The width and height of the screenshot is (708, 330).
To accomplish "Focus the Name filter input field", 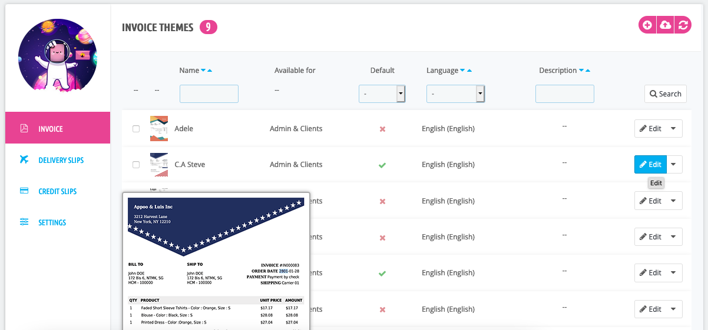I will tap(209, 94).
